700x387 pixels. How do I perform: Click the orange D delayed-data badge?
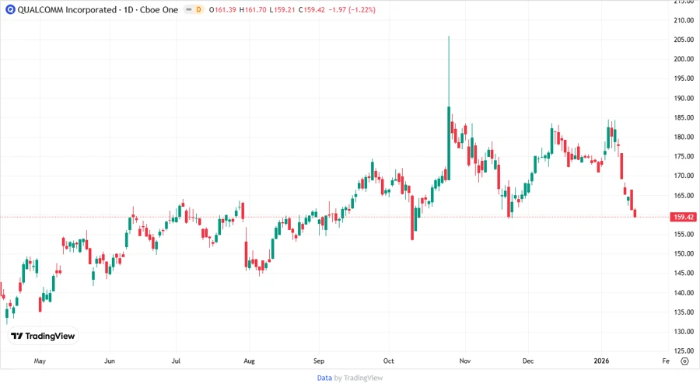[x=198, y=10]
